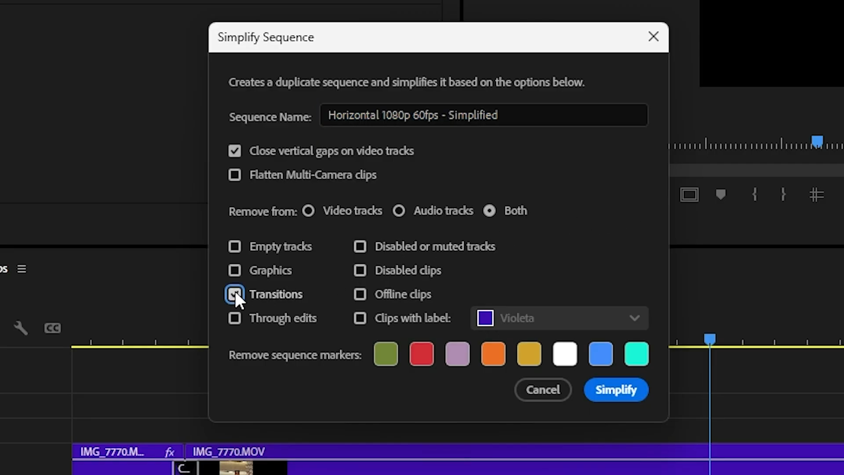Open the timeline panel hamburger menu
This screenshot has height=475, width=844.
pyautogui.click(x=21, y=269)
